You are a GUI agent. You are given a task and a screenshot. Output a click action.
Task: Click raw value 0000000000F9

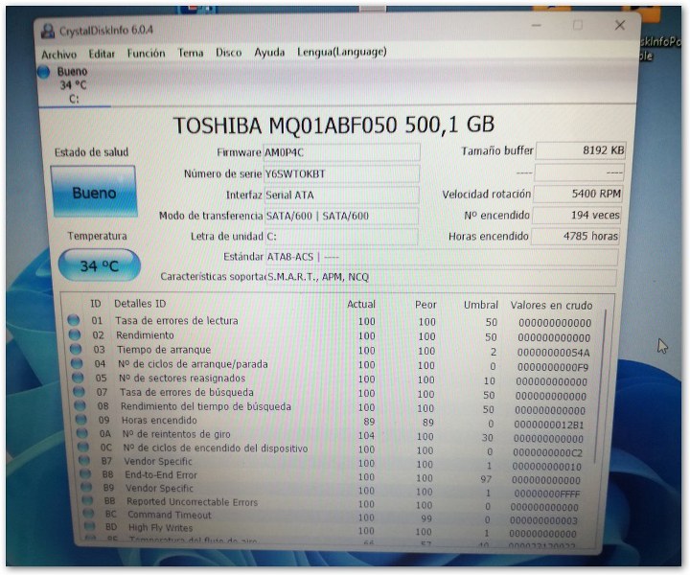(x=553, y=367)
